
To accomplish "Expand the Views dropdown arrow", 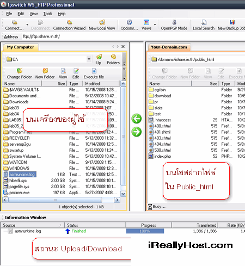I will pos(155,24).
